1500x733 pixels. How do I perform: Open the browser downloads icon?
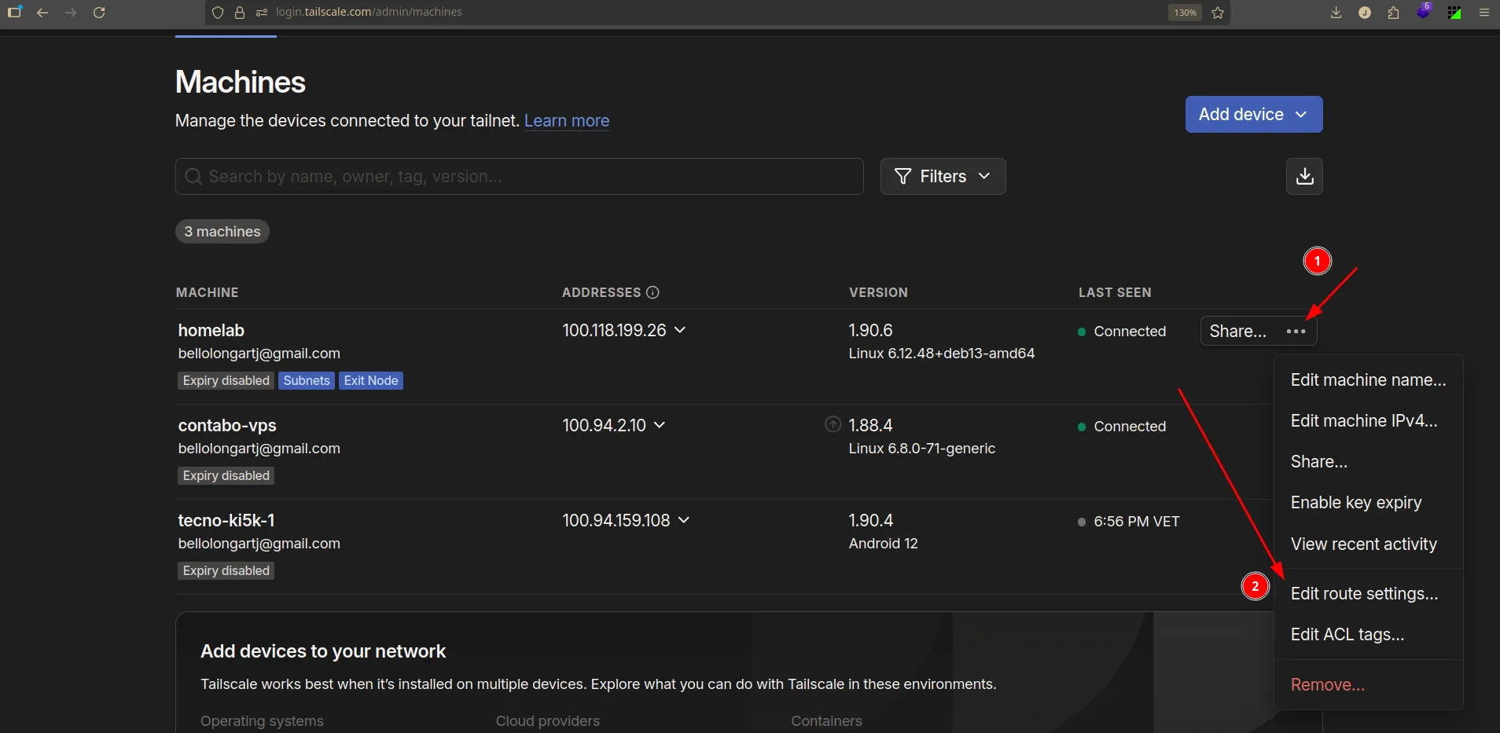pos(1336,13)
